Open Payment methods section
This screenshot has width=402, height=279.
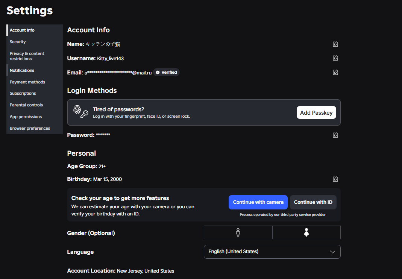click(x=27, y=82)
